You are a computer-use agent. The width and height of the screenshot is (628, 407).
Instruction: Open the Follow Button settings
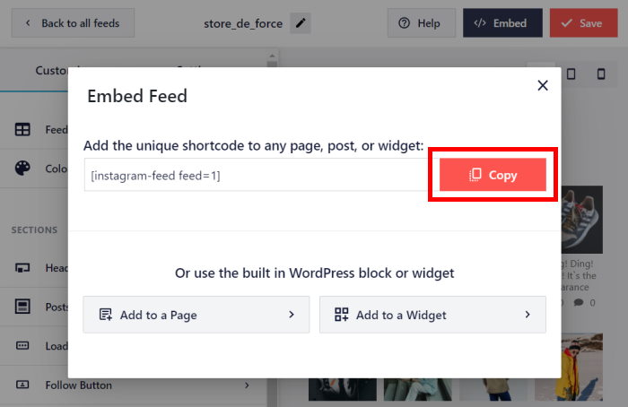135,385
